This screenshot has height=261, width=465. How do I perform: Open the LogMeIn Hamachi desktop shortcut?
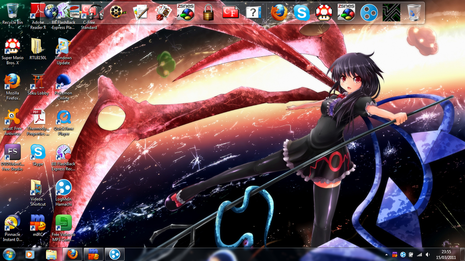click(63, 188)
